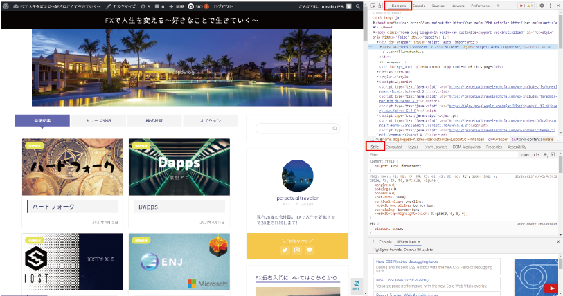Click the resort header banner image
This screenshot has height=296, width=563.
coord(181,68)
